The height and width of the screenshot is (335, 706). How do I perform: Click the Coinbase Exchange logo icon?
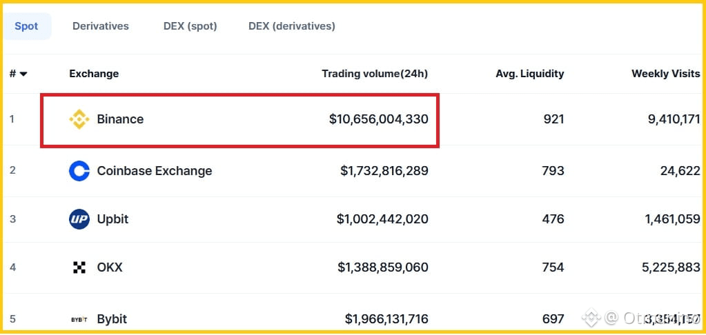pos(79,171)
